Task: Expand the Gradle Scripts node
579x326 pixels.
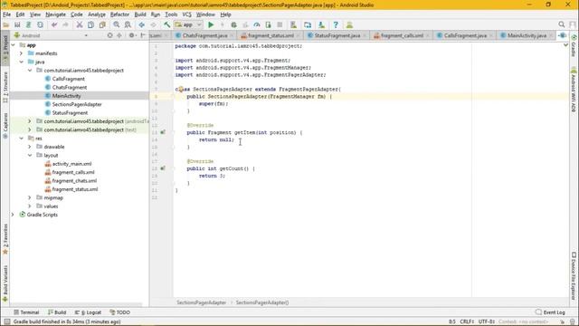Action: pos(13,215)
